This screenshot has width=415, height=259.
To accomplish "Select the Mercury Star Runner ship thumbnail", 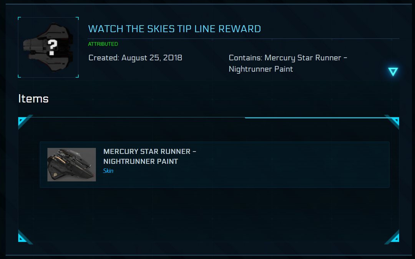I will [71, 164].
